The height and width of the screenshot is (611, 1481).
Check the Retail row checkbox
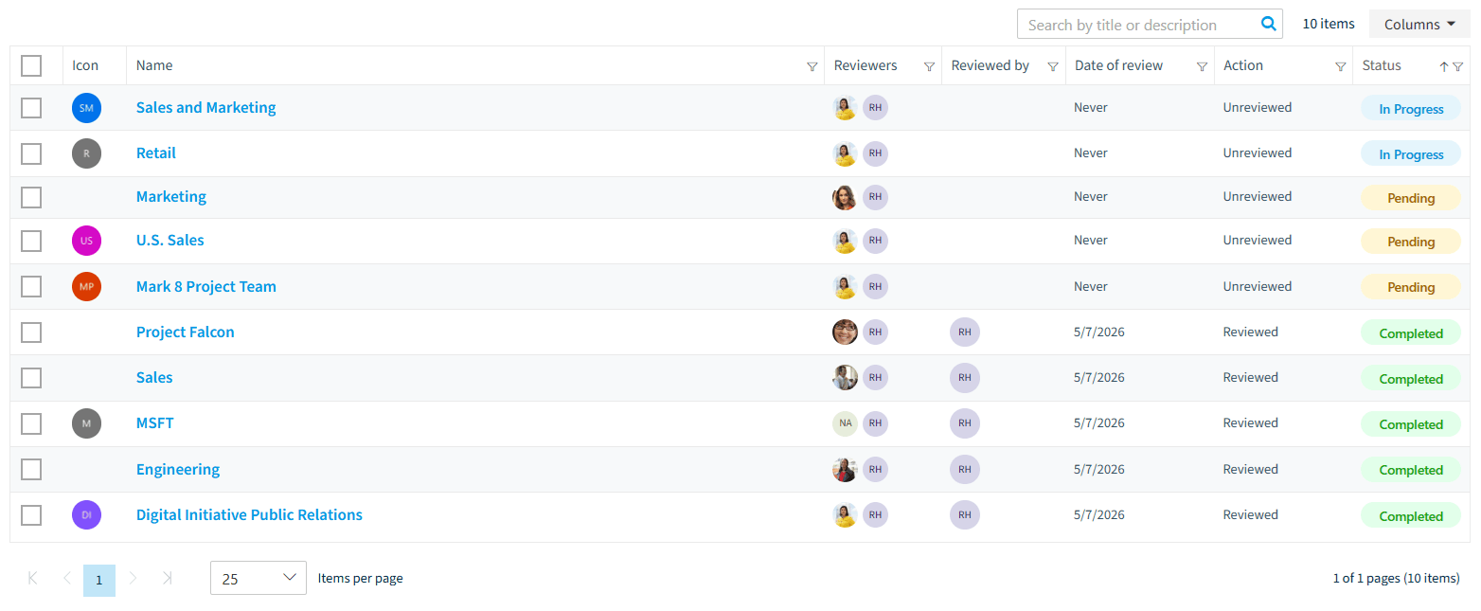pyautogui.click(x=31, y=153)
